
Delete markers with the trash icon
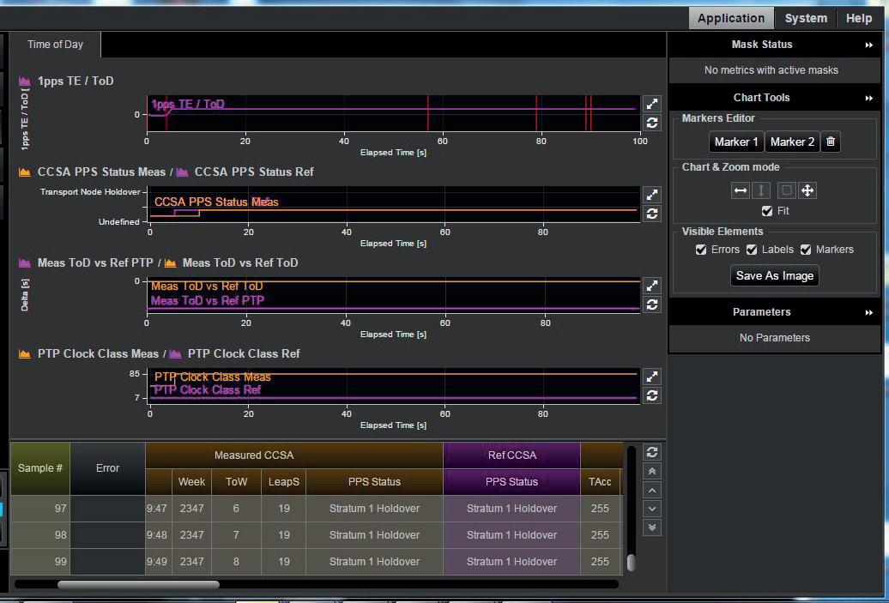click(830, 142)
